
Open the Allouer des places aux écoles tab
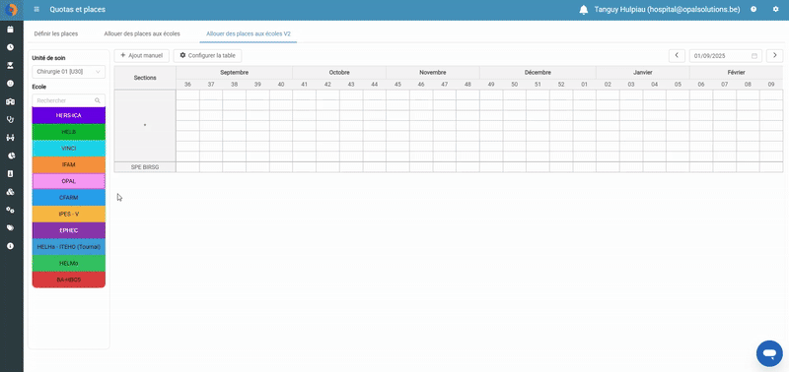(142, 33)
